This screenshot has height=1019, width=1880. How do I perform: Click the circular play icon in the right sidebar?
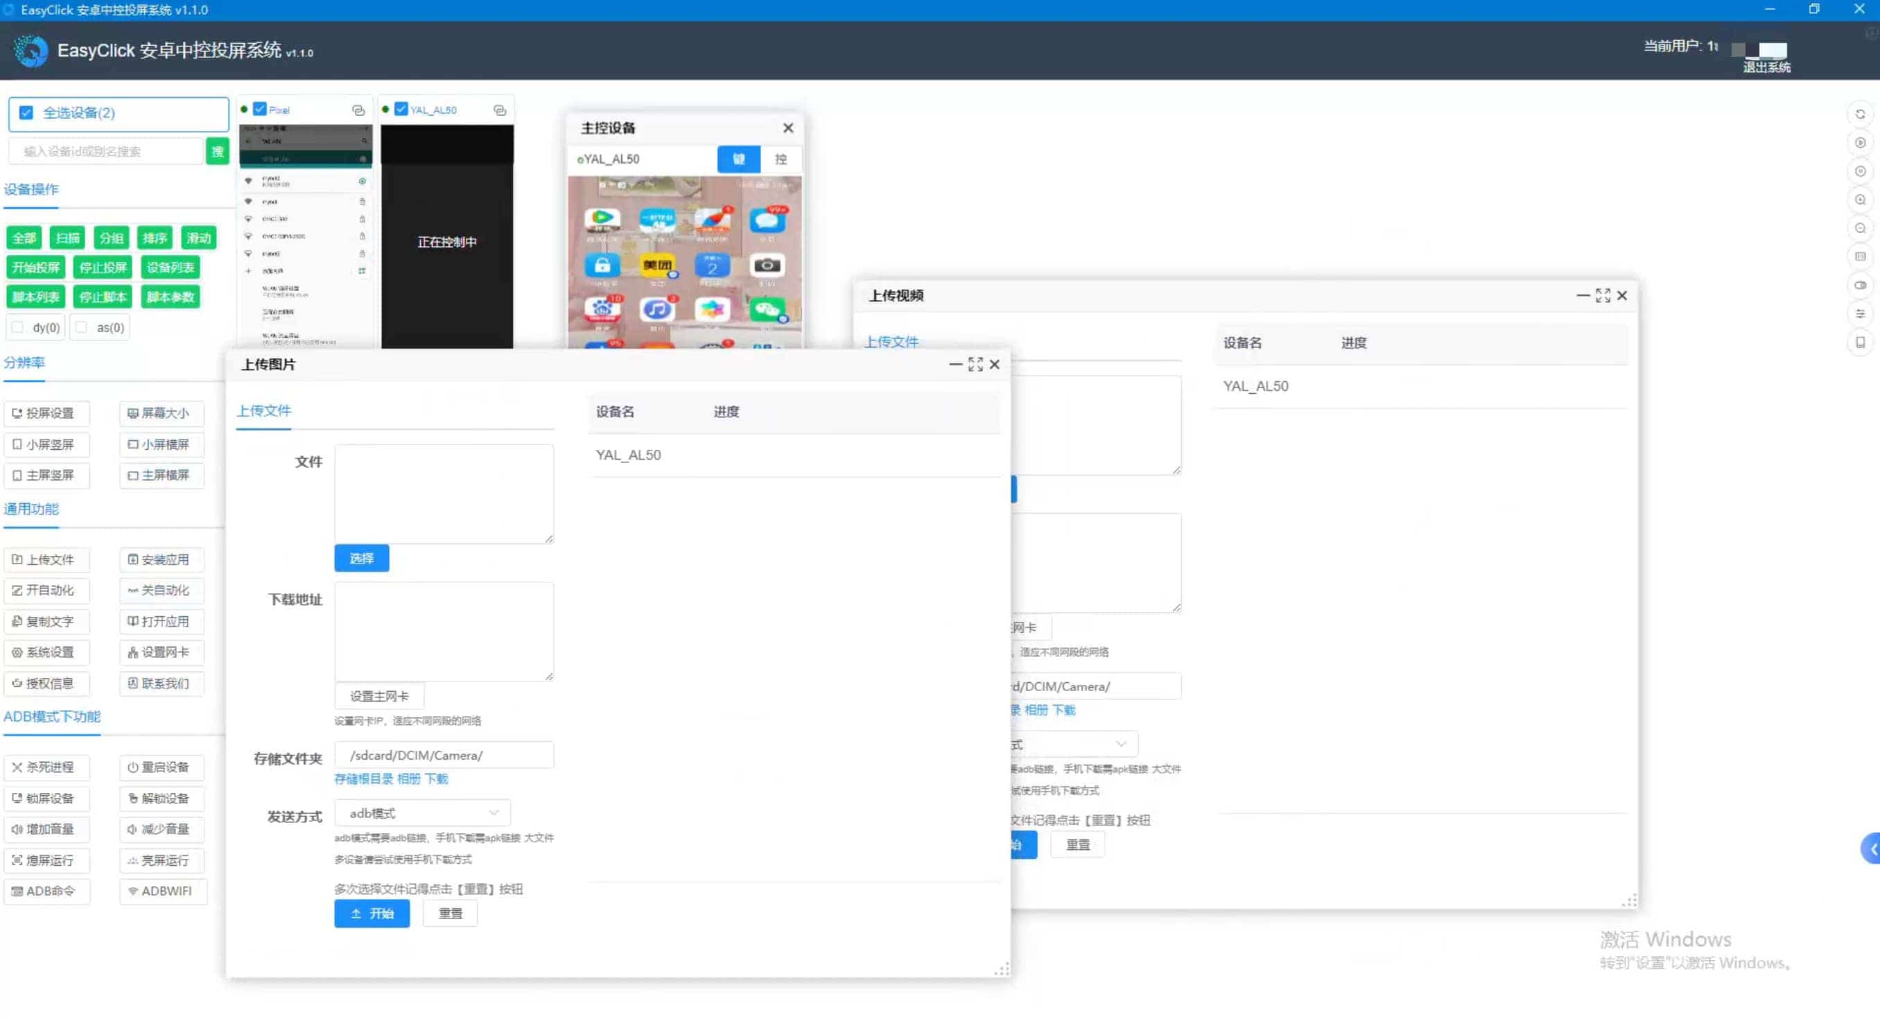1861,142
